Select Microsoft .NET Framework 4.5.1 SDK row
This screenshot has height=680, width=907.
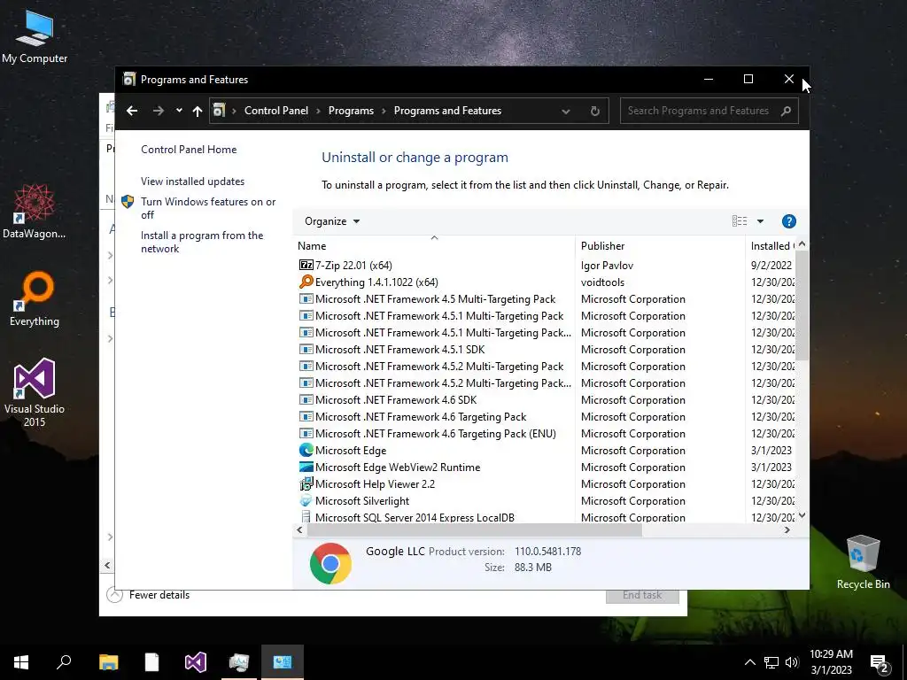click(x=544, y=349)
